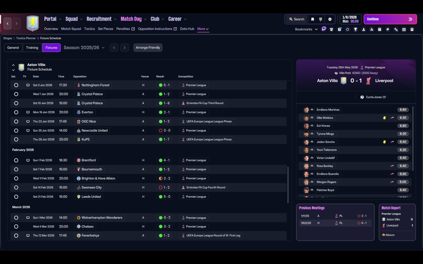Click the Aston Villa club badge in header
The height and width of the screenshot is (264, 423).
32,23
